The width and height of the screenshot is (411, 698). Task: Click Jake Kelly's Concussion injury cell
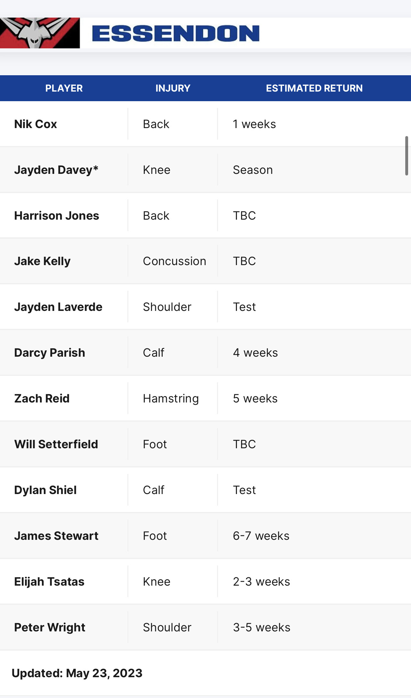(174, 261)
